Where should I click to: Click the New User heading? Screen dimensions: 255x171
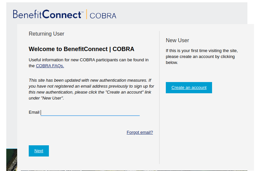tap(177, 40)
